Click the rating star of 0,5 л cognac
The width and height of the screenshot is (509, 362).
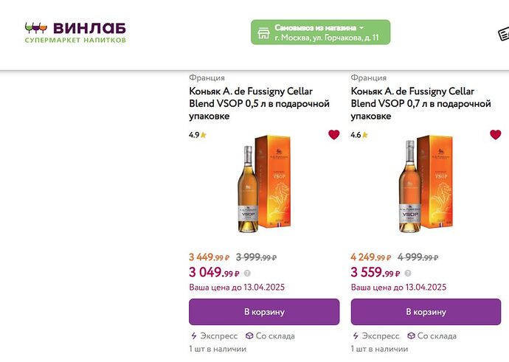pyautogui.click(x=203, y=136)
